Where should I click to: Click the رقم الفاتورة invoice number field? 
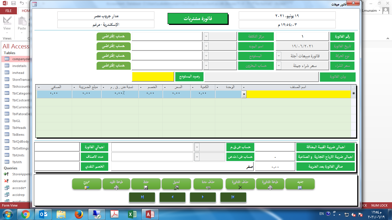click(302, 36)
